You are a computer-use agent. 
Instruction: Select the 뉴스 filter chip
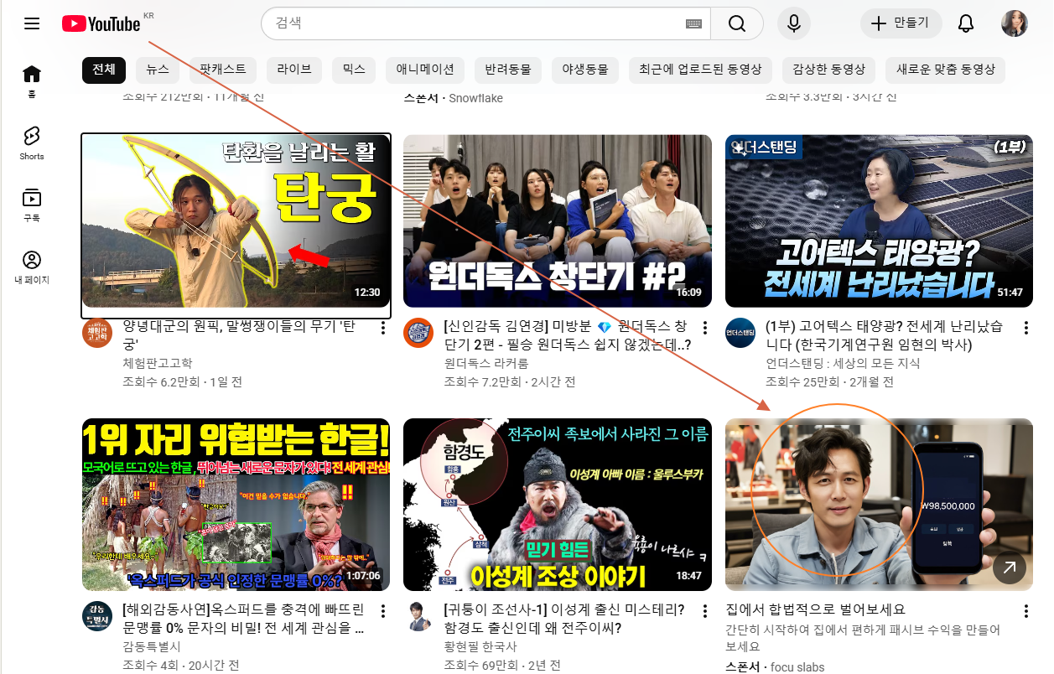pyautogui.click(x=157, y=70)
